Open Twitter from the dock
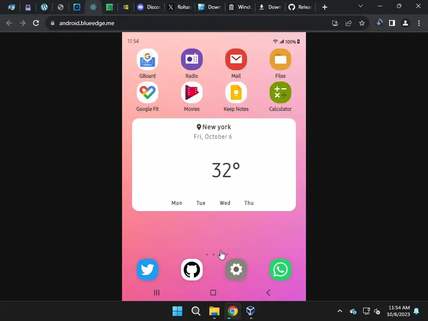 pyautogui.click(x=148, y=270)
